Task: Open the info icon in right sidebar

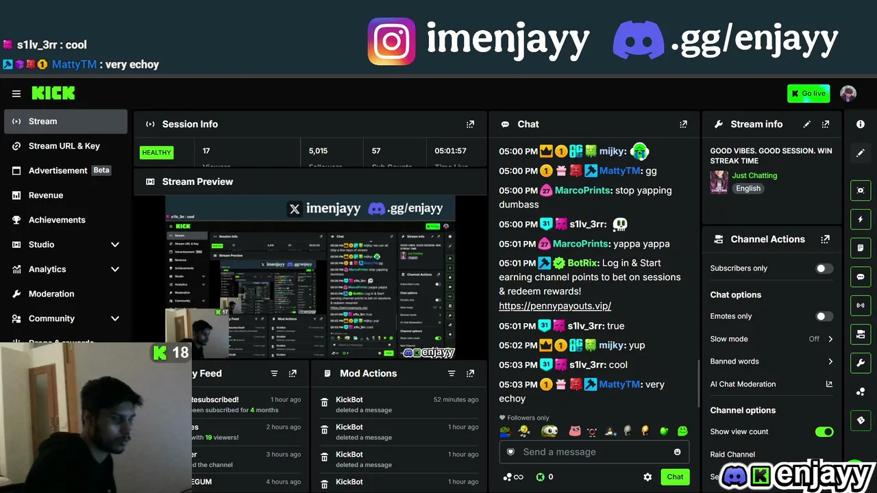Action: pyautogui.click(x=861, y=124)
